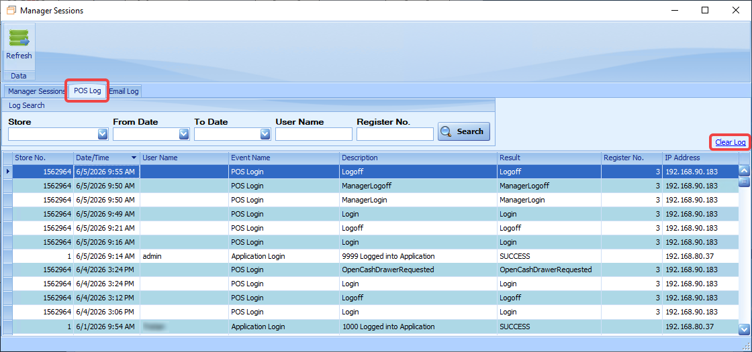This screenshot has width=752, height=352.
Task: Select the POS Log tab
Action: coord(87,91)
